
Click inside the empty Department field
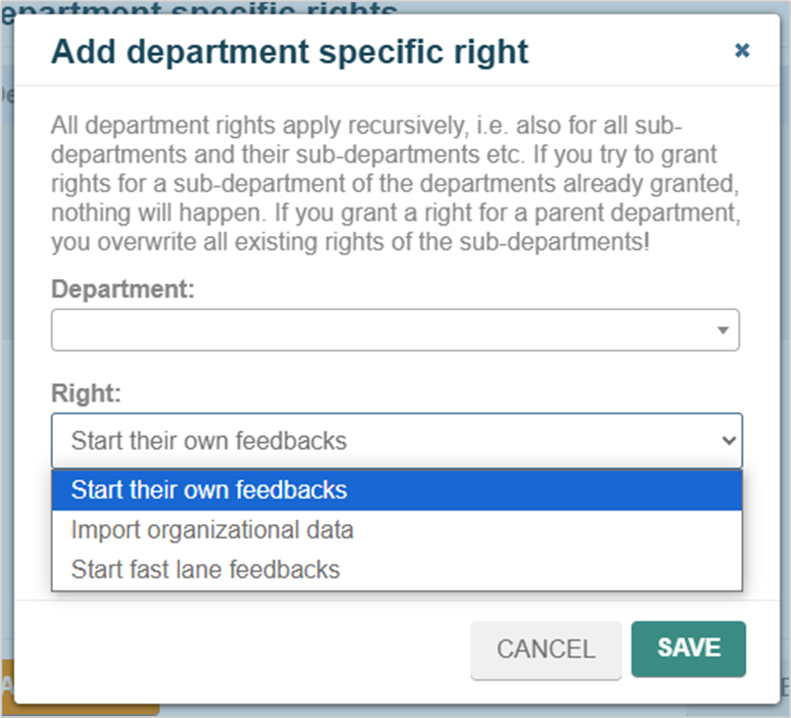click(x=395, y=330)
